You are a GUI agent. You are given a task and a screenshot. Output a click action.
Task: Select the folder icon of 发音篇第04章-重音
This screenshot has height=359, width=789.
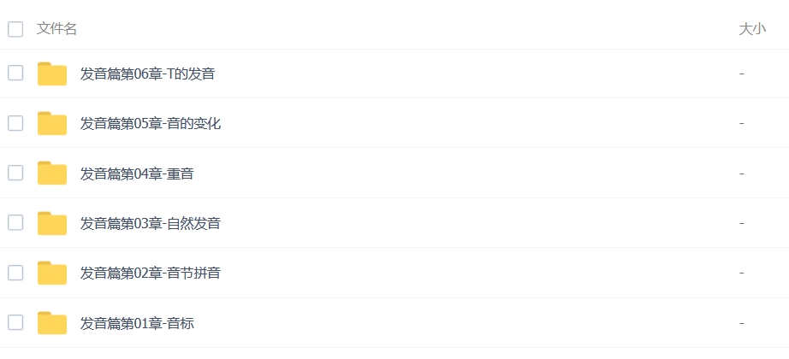(52, 174)
